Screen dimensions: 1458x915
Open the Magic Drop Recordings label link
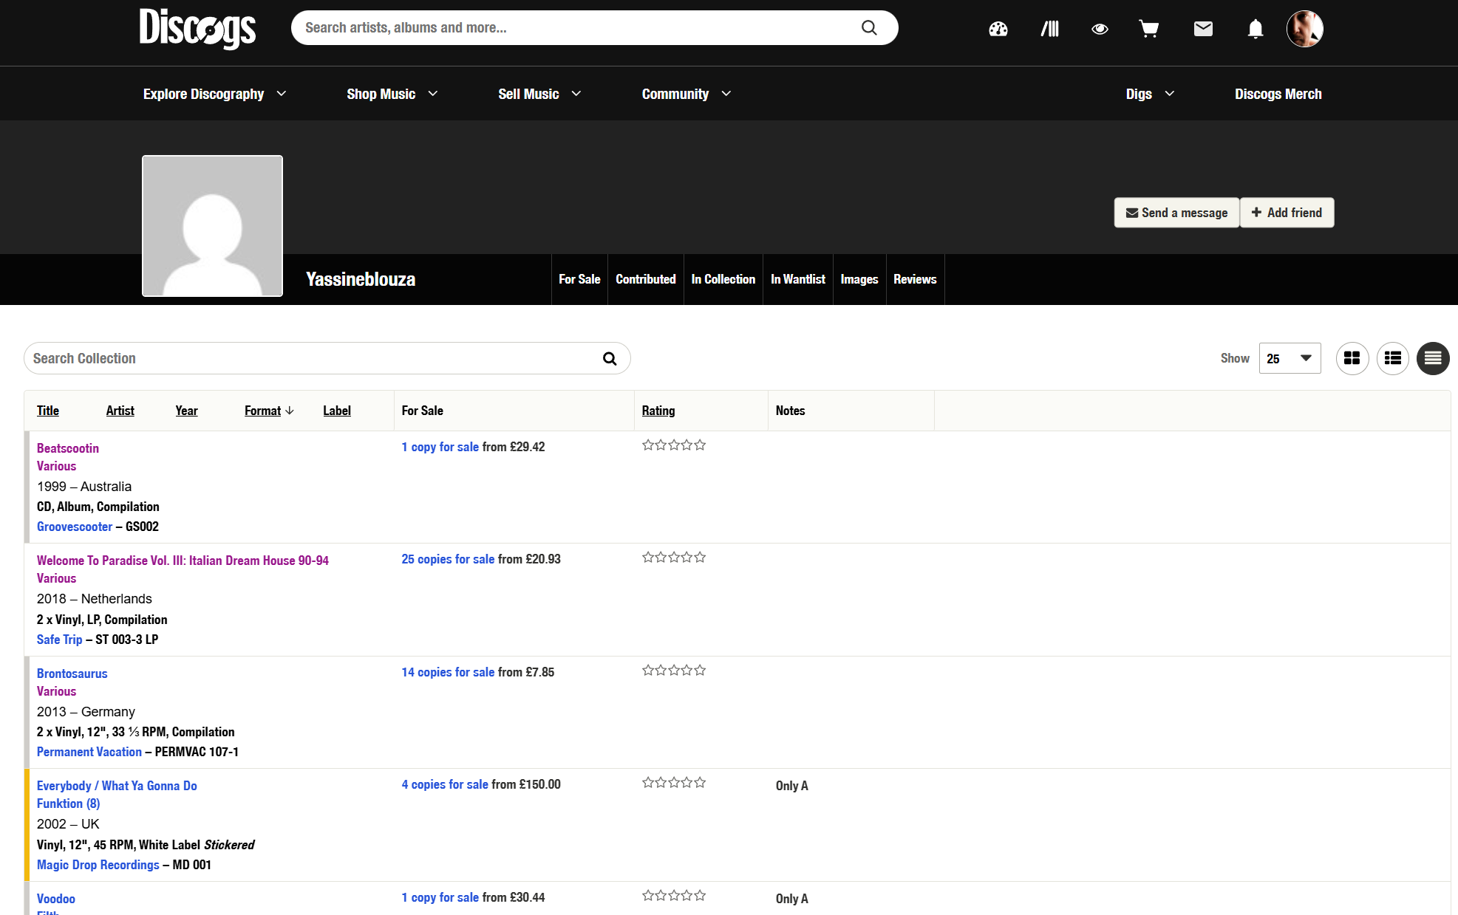98,865
